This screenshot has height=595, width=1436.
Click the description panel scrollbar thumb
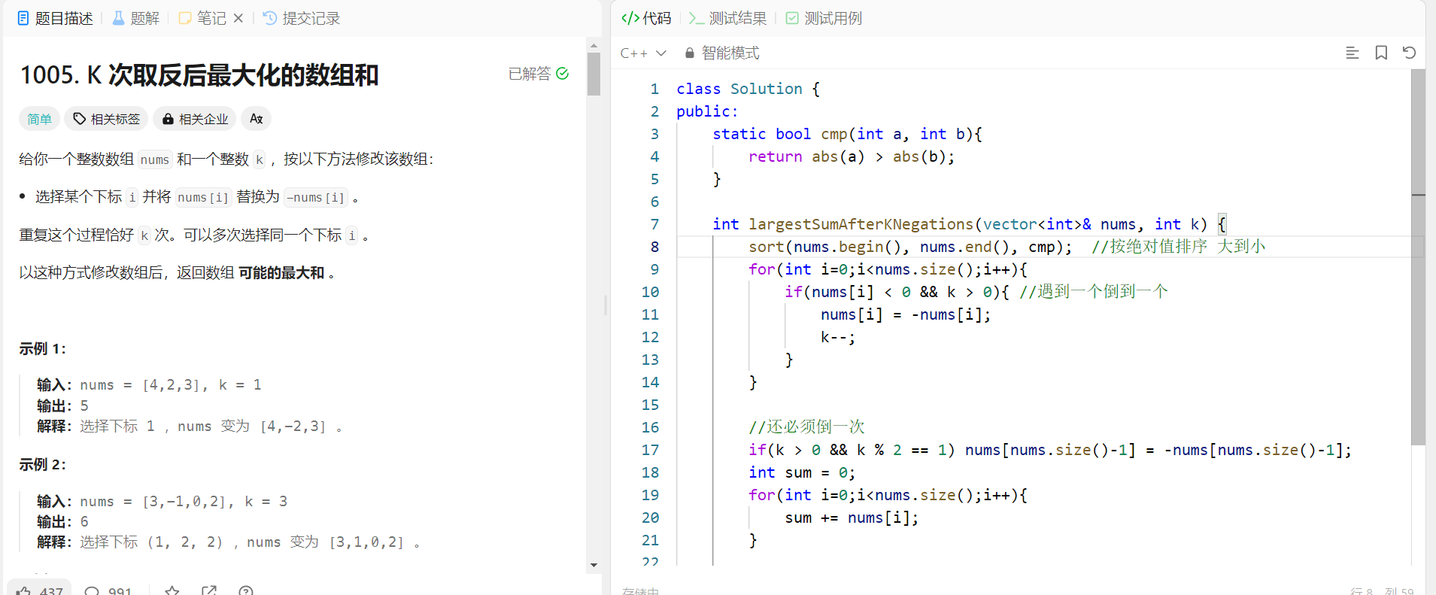pyautogui.click(x=594, y=74)
